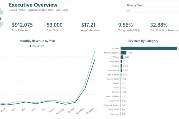Click the December axis label
Screen dimensions: 179x119
(90, 111)
